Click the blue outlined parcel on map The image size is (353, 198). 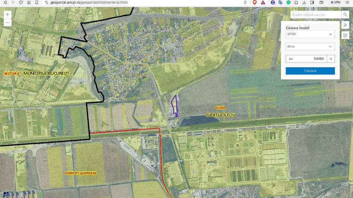pyautogui.click(x=175, y=105)
